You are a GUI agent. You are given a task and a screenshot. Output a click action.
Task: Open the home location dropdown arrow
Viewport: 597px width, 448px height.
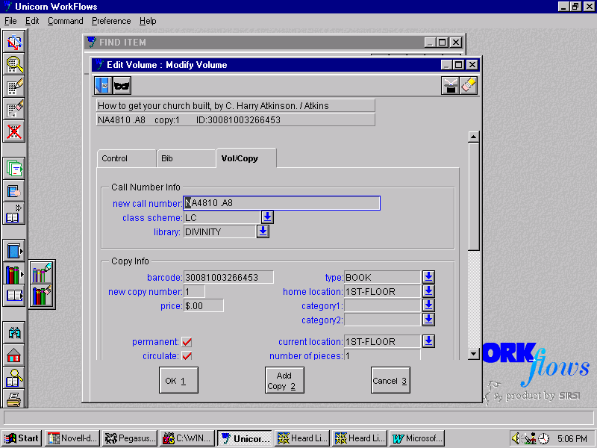pyautogui.click(x=428, y=291)
